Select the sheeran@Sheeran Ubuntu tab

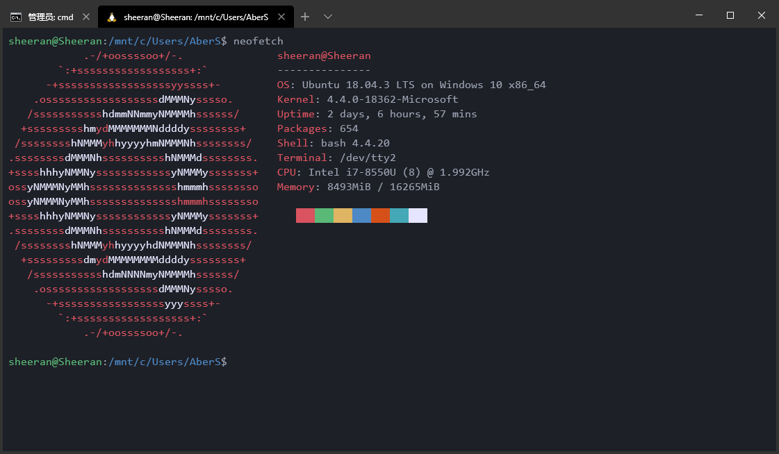coord(195,17)
